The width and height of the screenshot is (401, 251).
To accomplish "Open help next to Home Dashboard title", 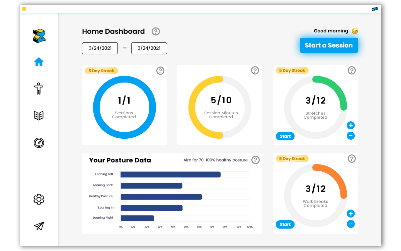I will tap(156, 31).
